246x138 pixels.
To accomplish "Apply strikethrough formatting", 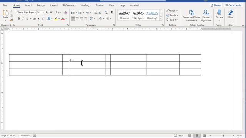I will 34,19.
